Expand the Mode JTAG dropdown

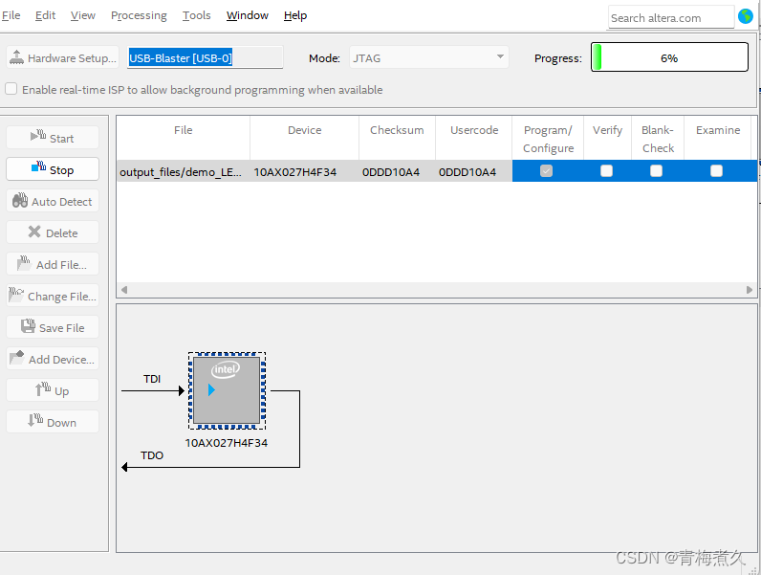coord(429,57)
